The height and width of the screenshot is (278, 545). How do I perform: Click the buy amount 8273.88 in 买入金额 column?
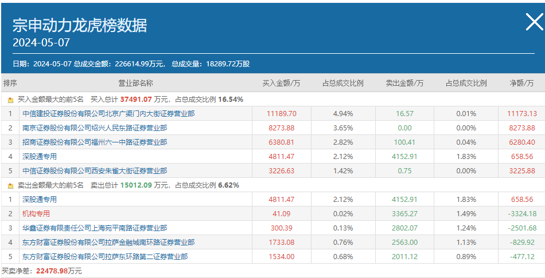pos(282,128)
